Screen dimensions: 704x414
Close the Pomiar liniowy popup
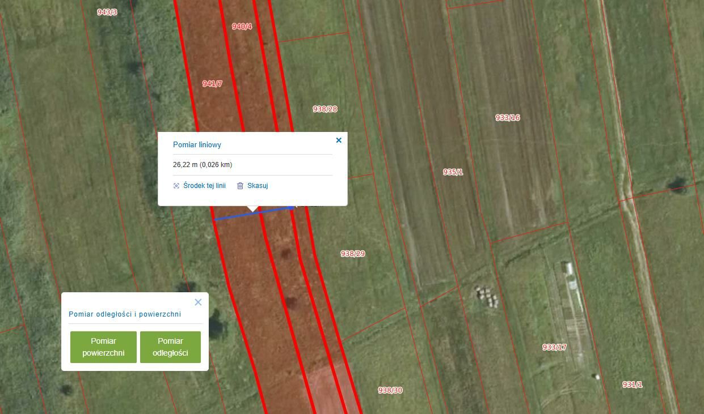point(339,140)
